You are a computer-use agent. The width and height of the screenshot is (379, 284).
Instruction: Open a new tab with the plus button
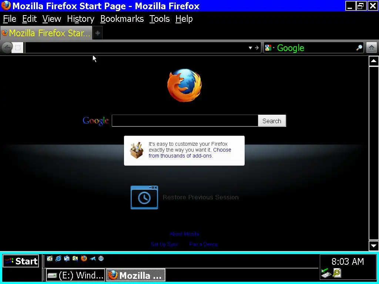(98, 33)
